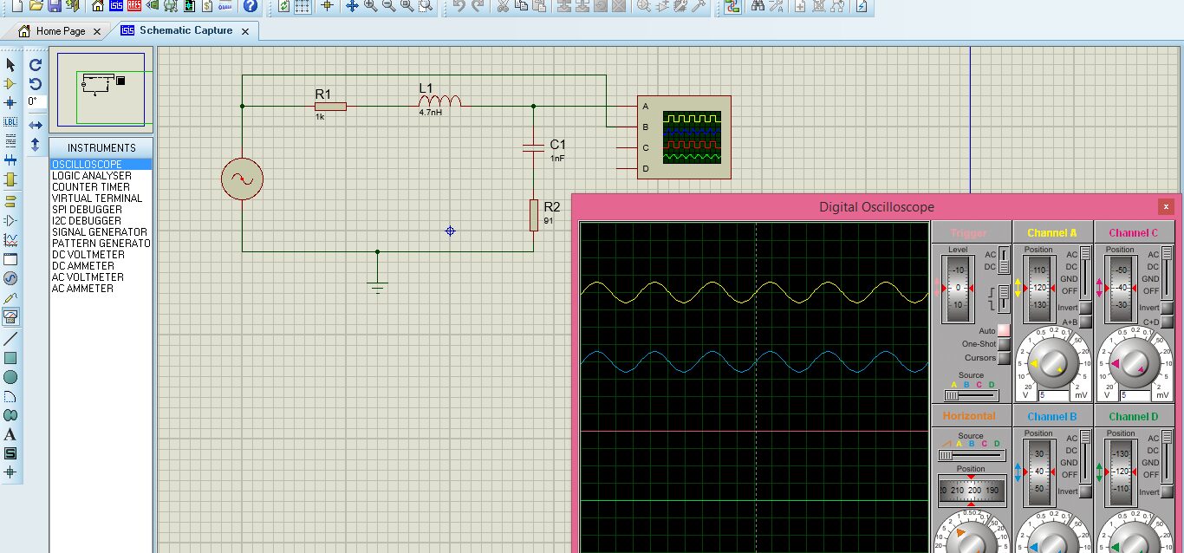
Task: Toggle the Trigger Auto button
Action: (1004, 330)
